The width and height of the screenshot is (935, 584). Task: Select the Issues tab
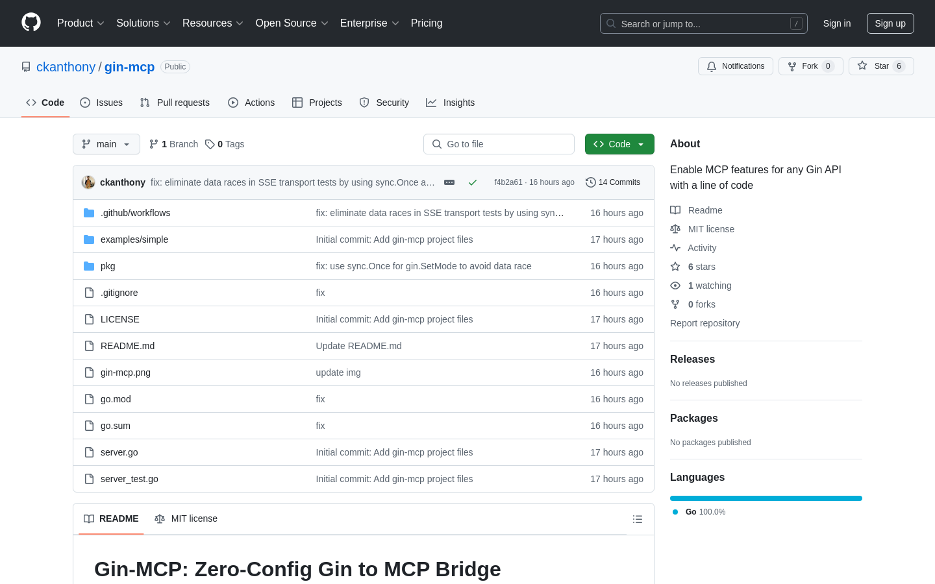point(101,103)
